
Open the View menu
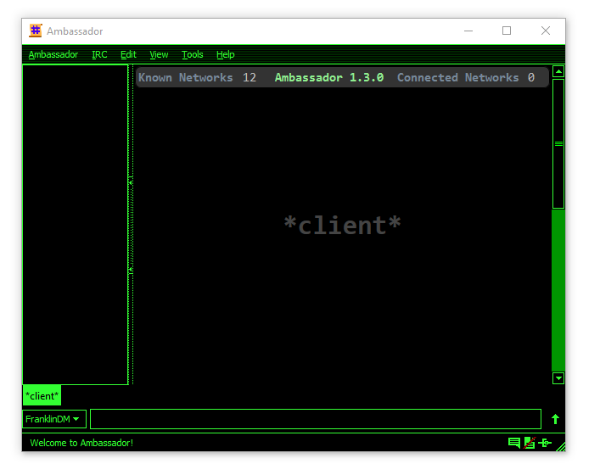tap(159, 54)
